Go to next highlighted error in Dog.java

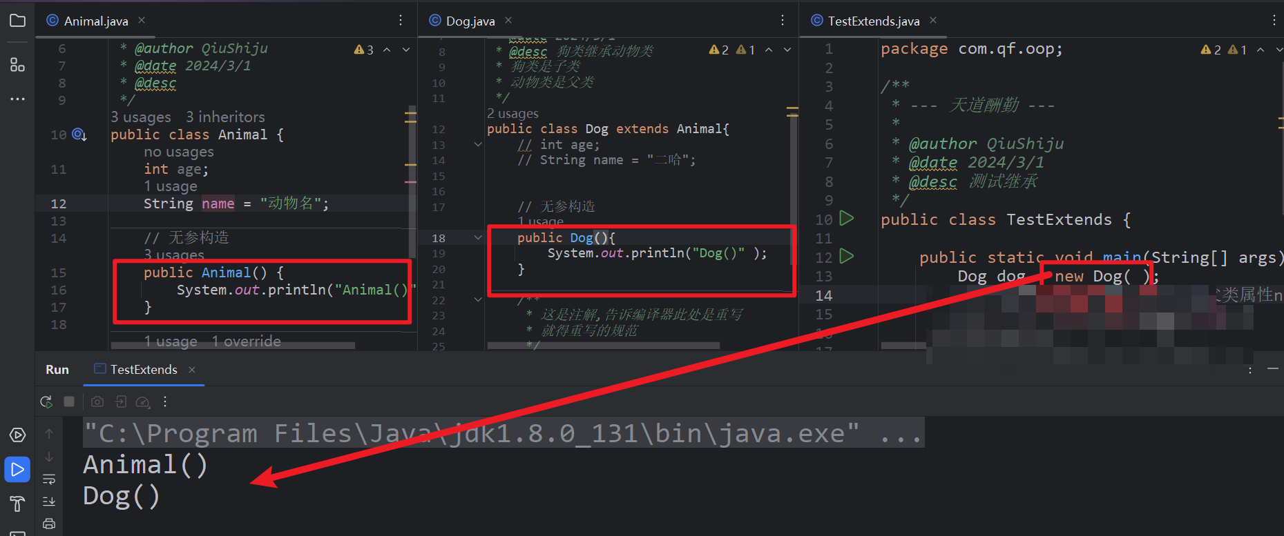click(x=787, y=50)
